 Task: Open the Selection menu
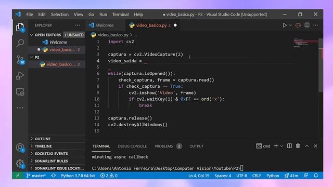pos(60,15)
